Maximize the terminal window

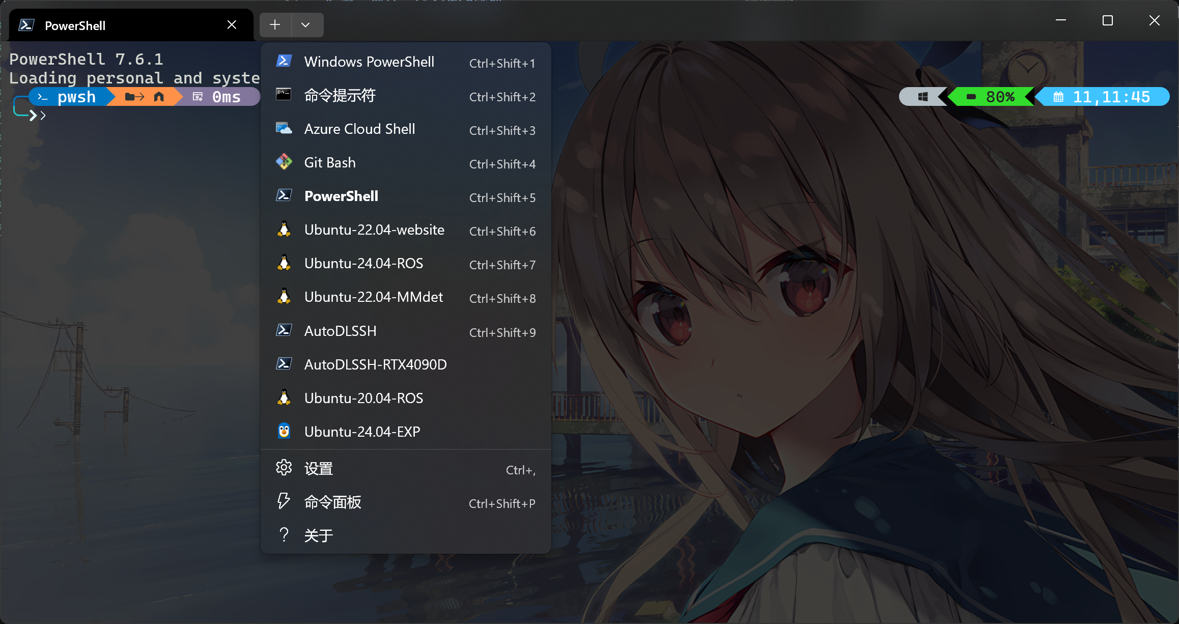[x=1108, y=20]
